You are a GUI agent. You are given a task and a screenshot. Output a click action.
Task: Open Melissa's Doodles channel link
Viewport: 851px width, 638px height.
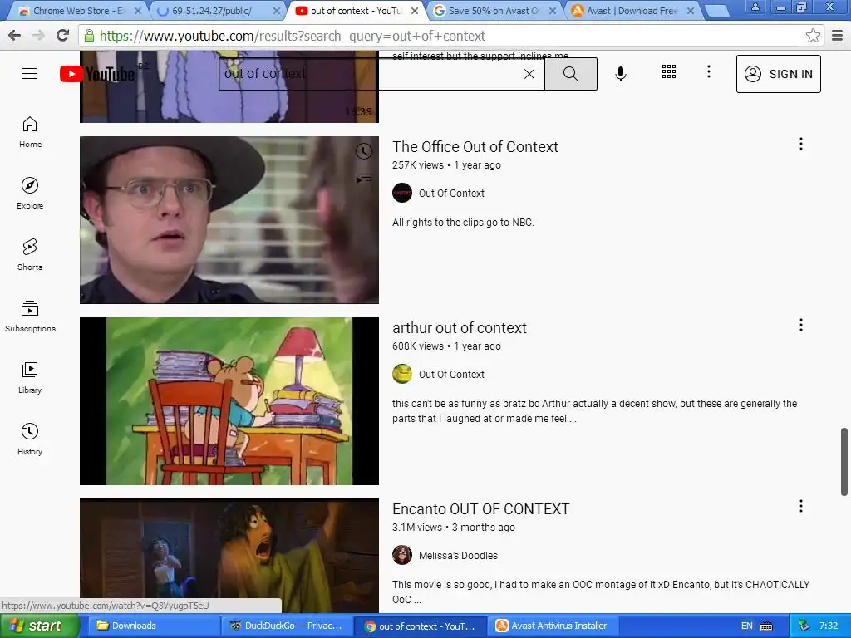pos(458,556)
